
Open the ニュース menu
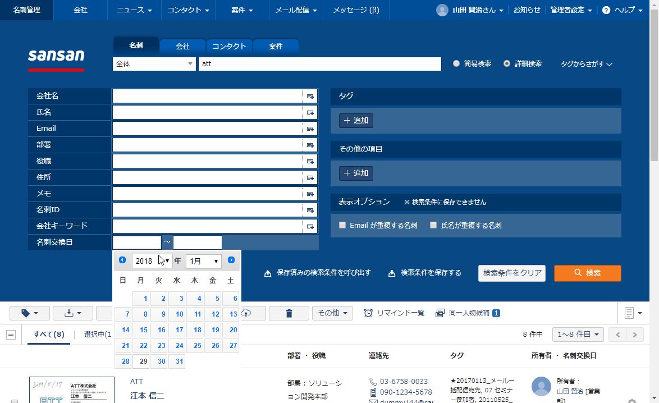134,10
